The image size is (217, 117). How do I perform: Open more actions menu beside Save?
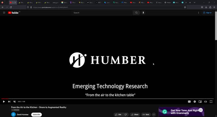pos(154,114)
